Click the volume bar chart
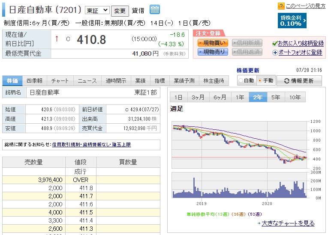Viewport: 328px width, 235px height. (240, 185)
